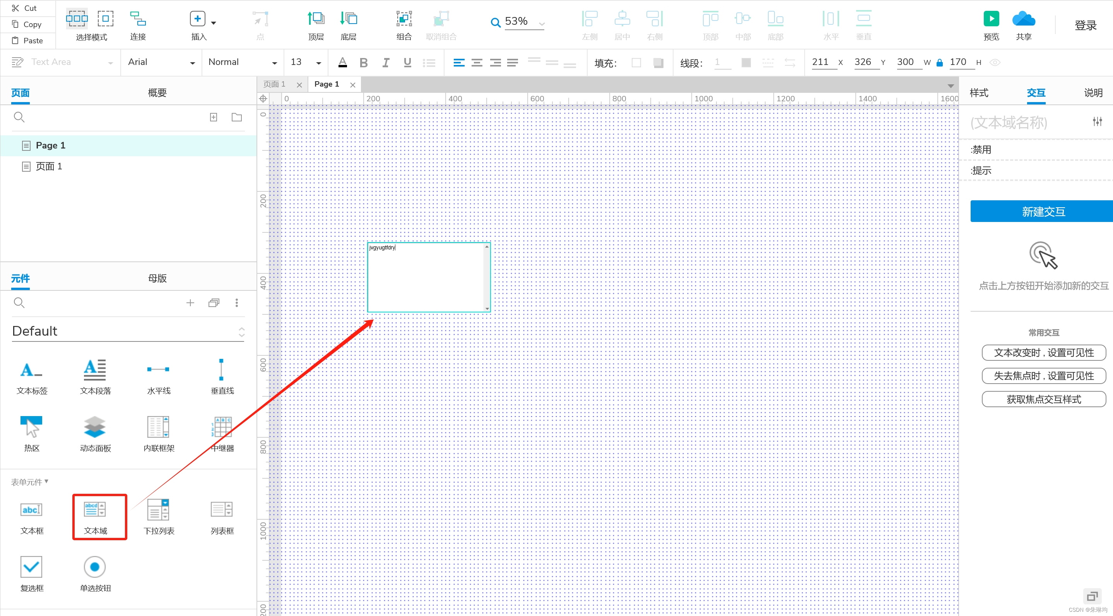
Task: Open the Arial font dropdown
Action: (161, 63)
